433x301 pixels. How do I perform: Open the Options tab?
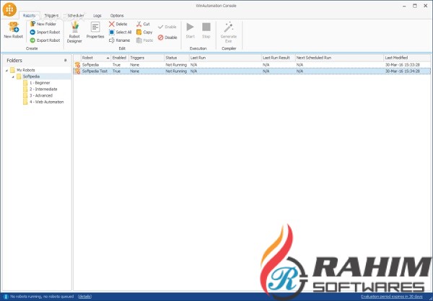tap(117, 15)
